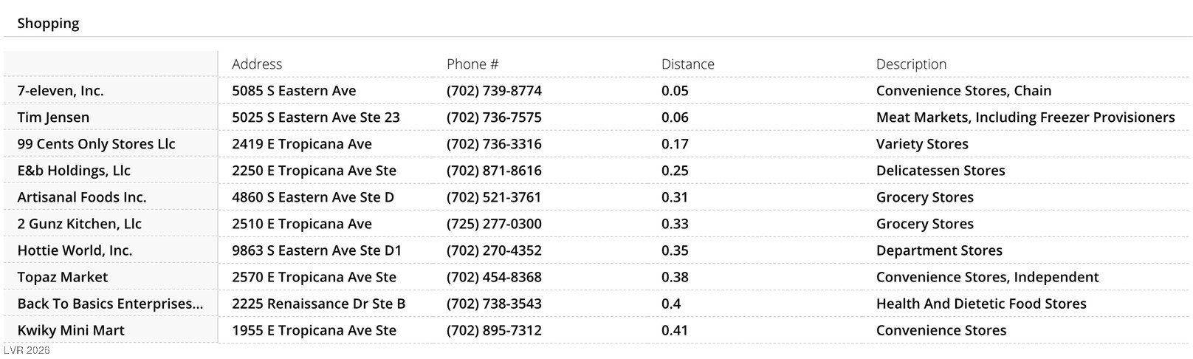Click address 2225 Renaissance Dr Ste B
The image size is (1193, 359).
[x=318, y=304]
